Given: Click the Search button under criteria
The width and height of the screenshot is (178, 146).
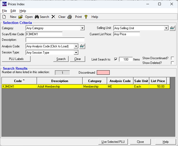Looking at the screenshot, I should tap(61, 59).
